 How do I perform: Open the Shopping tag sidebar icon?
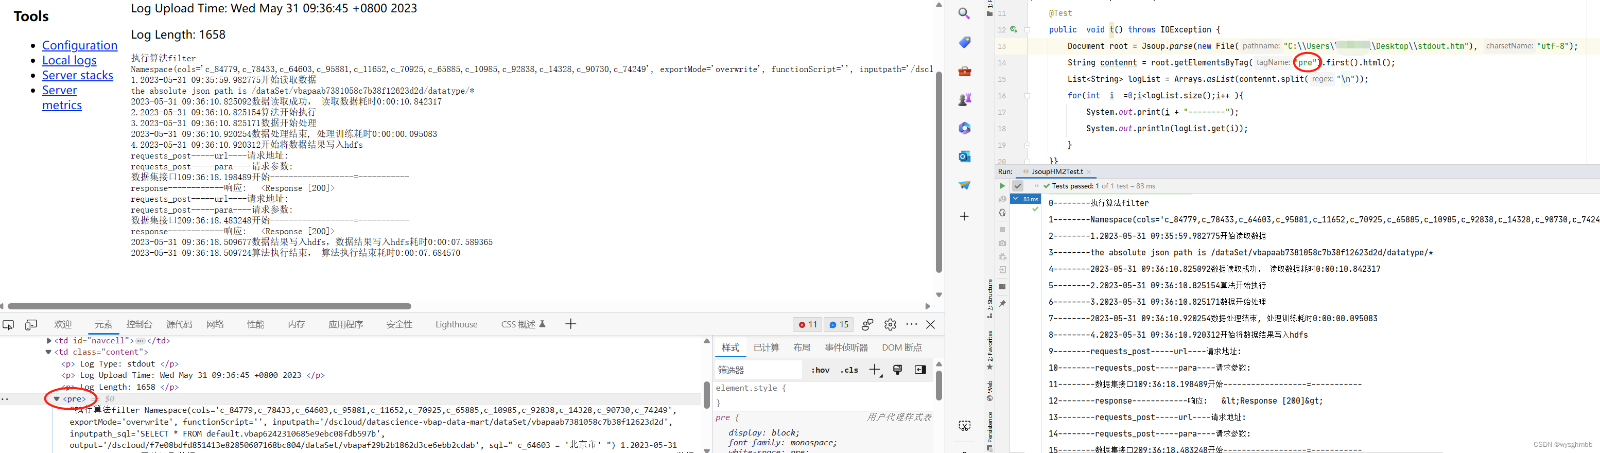(x=964, y=42)
